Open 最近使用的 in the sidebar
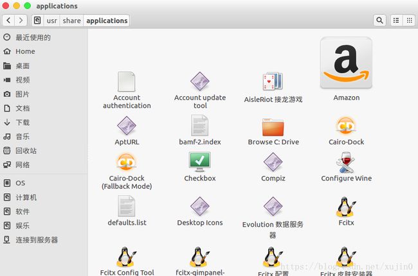The width and height of the screenshot is (418, 276). click(44, 37)
